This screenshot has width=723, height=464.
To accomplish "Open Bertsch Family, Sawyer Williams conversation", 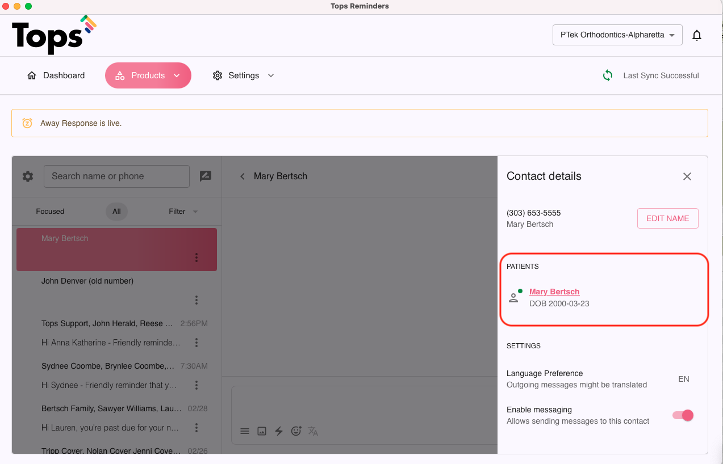I will 116,419.
